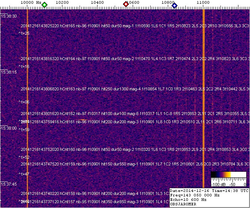
Task: Click the 15:37:45 time label
Action: click(9, 184)
